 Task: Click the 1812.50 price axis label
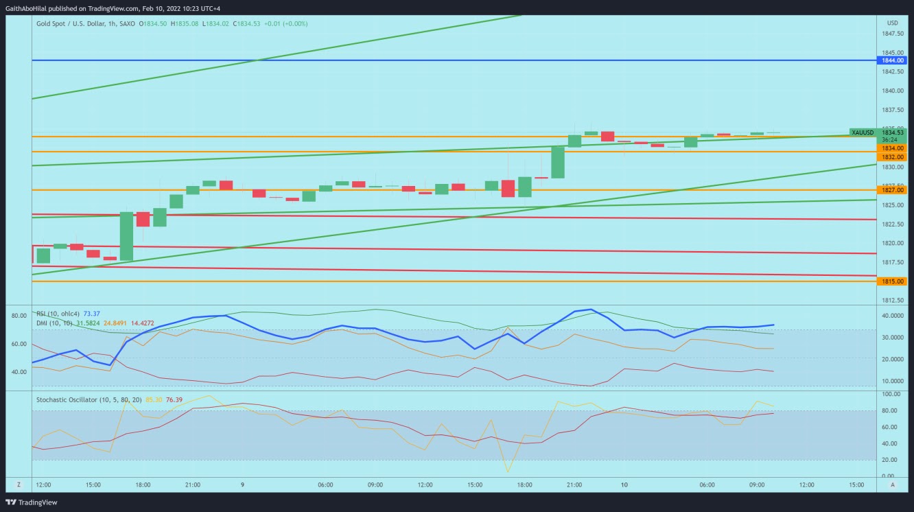coord(891,301)
